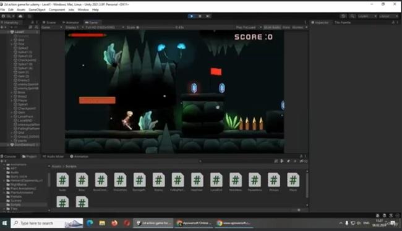402x231 pixels.
Task: Open the Full HD resolution dropdown
Action: tap(105, 27)
